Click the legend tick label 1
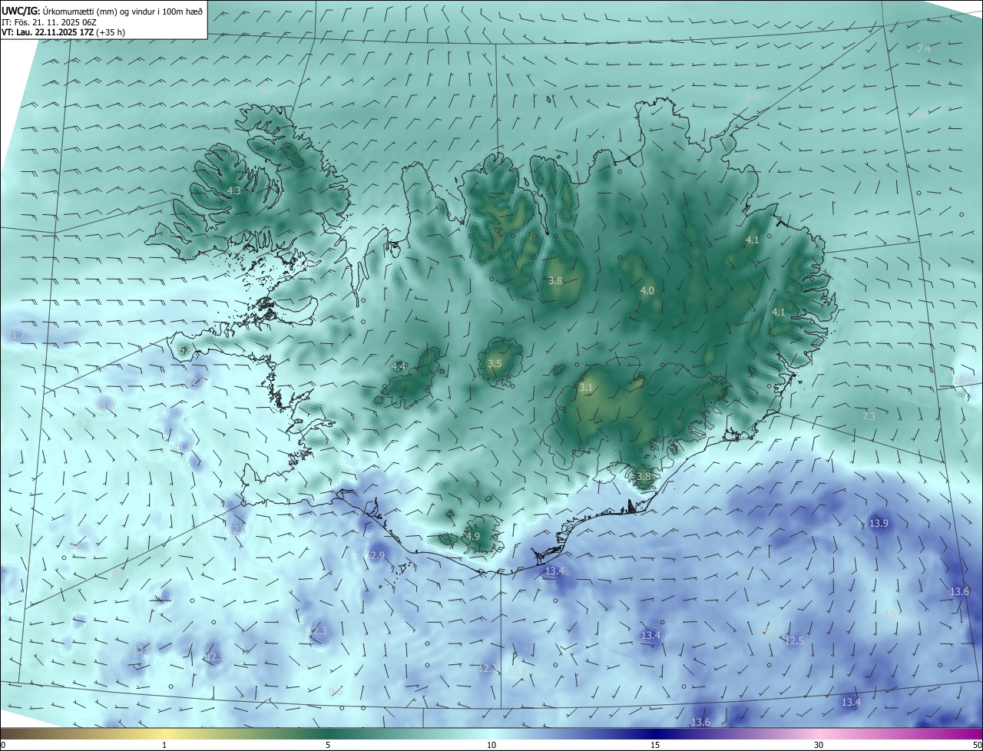Screen dimensions: 983x751 [x=164, y=745]
